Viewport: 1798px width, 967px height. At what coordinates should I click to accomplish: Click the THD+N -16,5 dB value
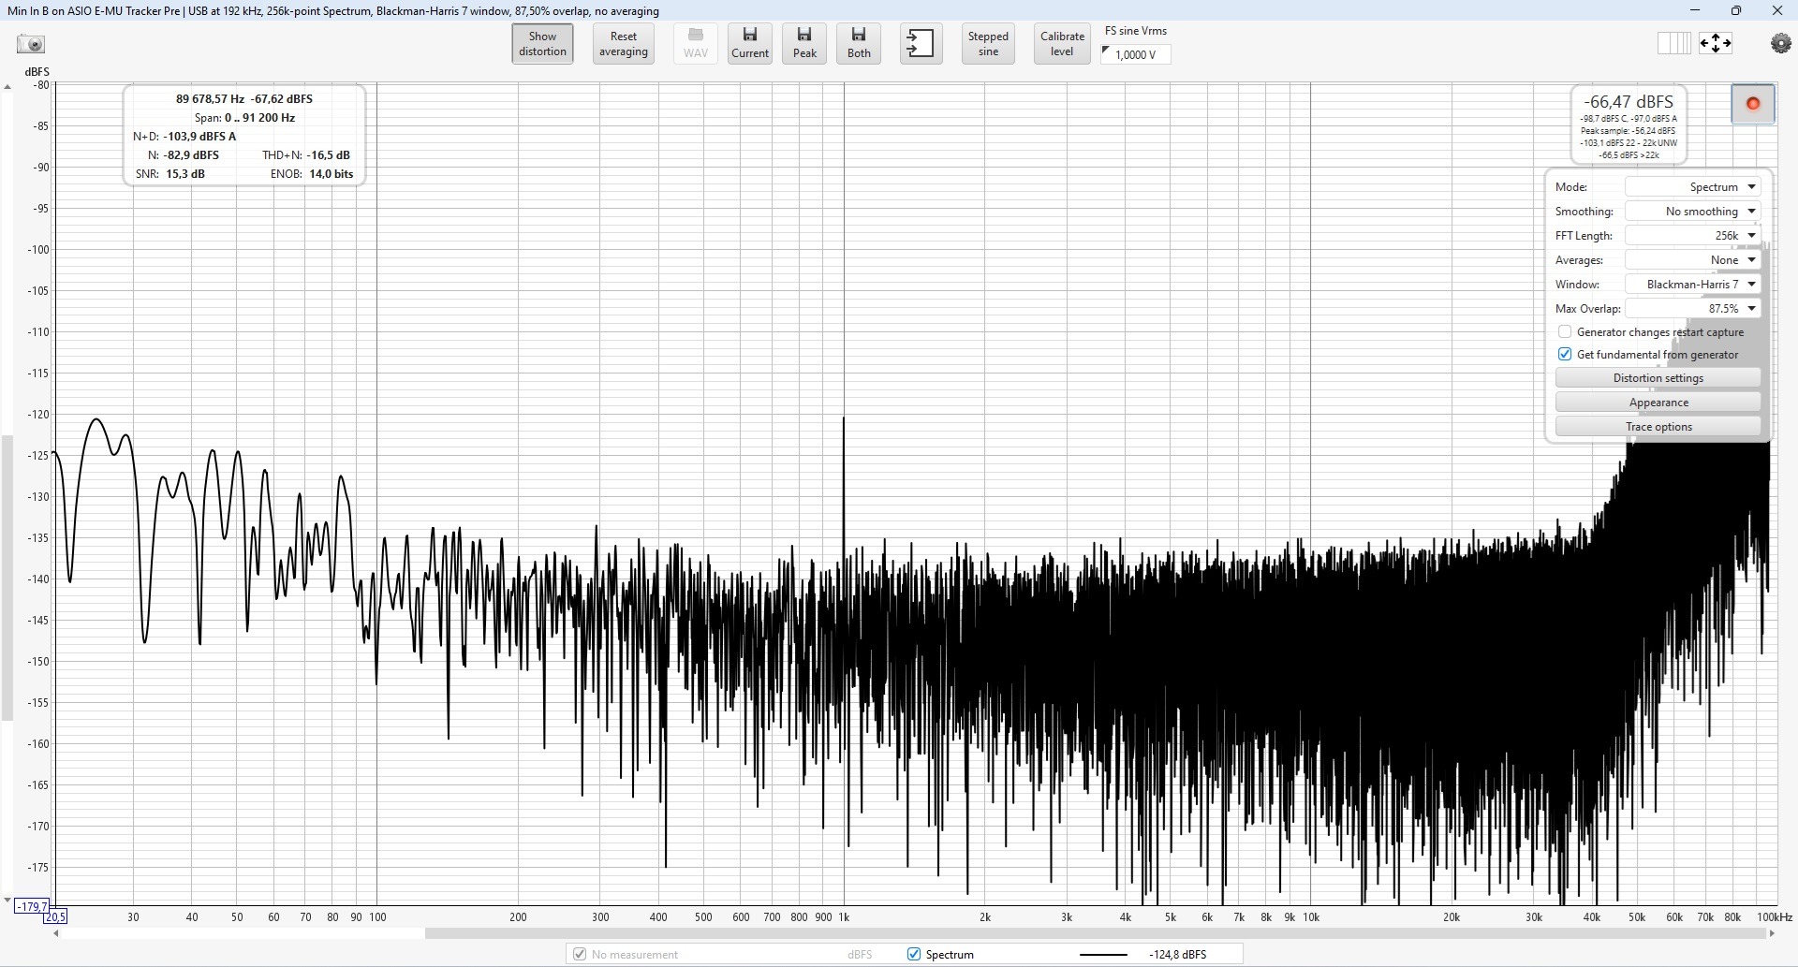pyautogui.click(x=306, y=155)
